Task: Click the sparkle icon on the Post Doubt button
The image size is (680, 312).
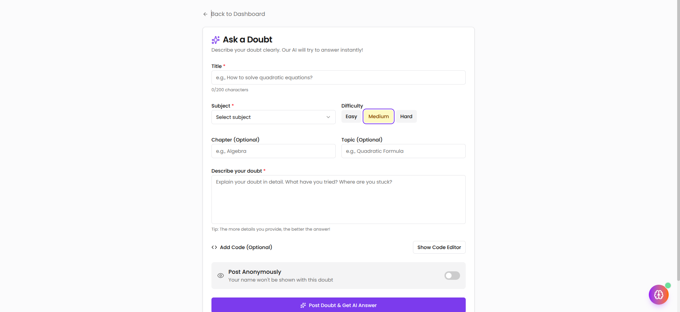Action: pyautogui.click(x=303, y=305)
